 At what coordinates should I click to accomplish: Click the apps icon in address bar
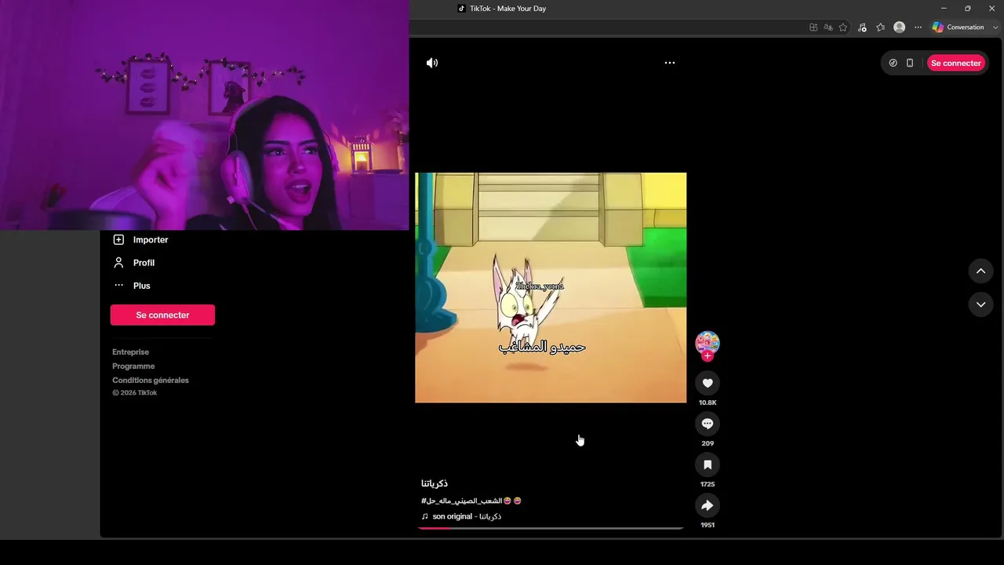coord(813,27)
